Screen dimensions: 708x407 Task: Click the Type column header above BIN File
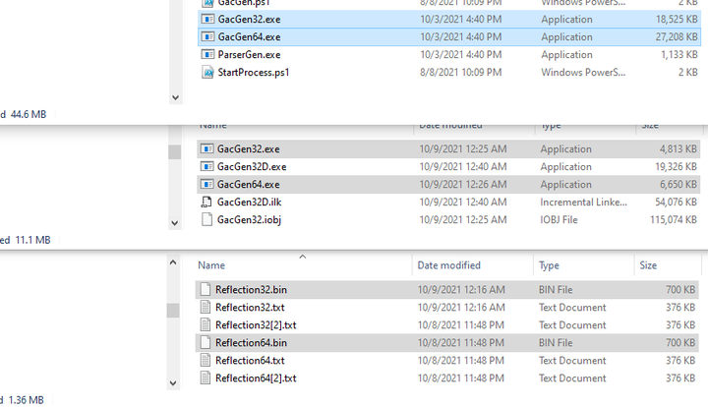(x=549, y=265)
